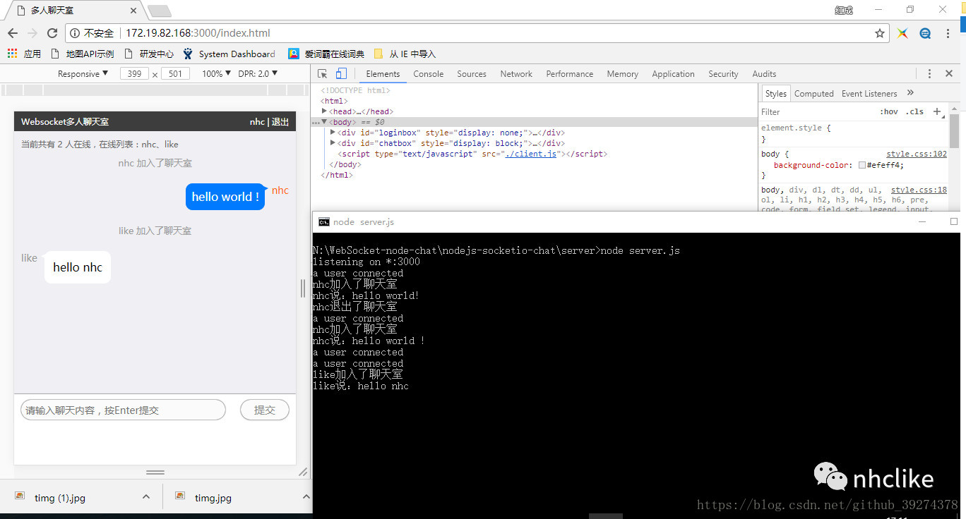
Task: Open 100% zoom dropdown
Action: (x=217, y=73)
